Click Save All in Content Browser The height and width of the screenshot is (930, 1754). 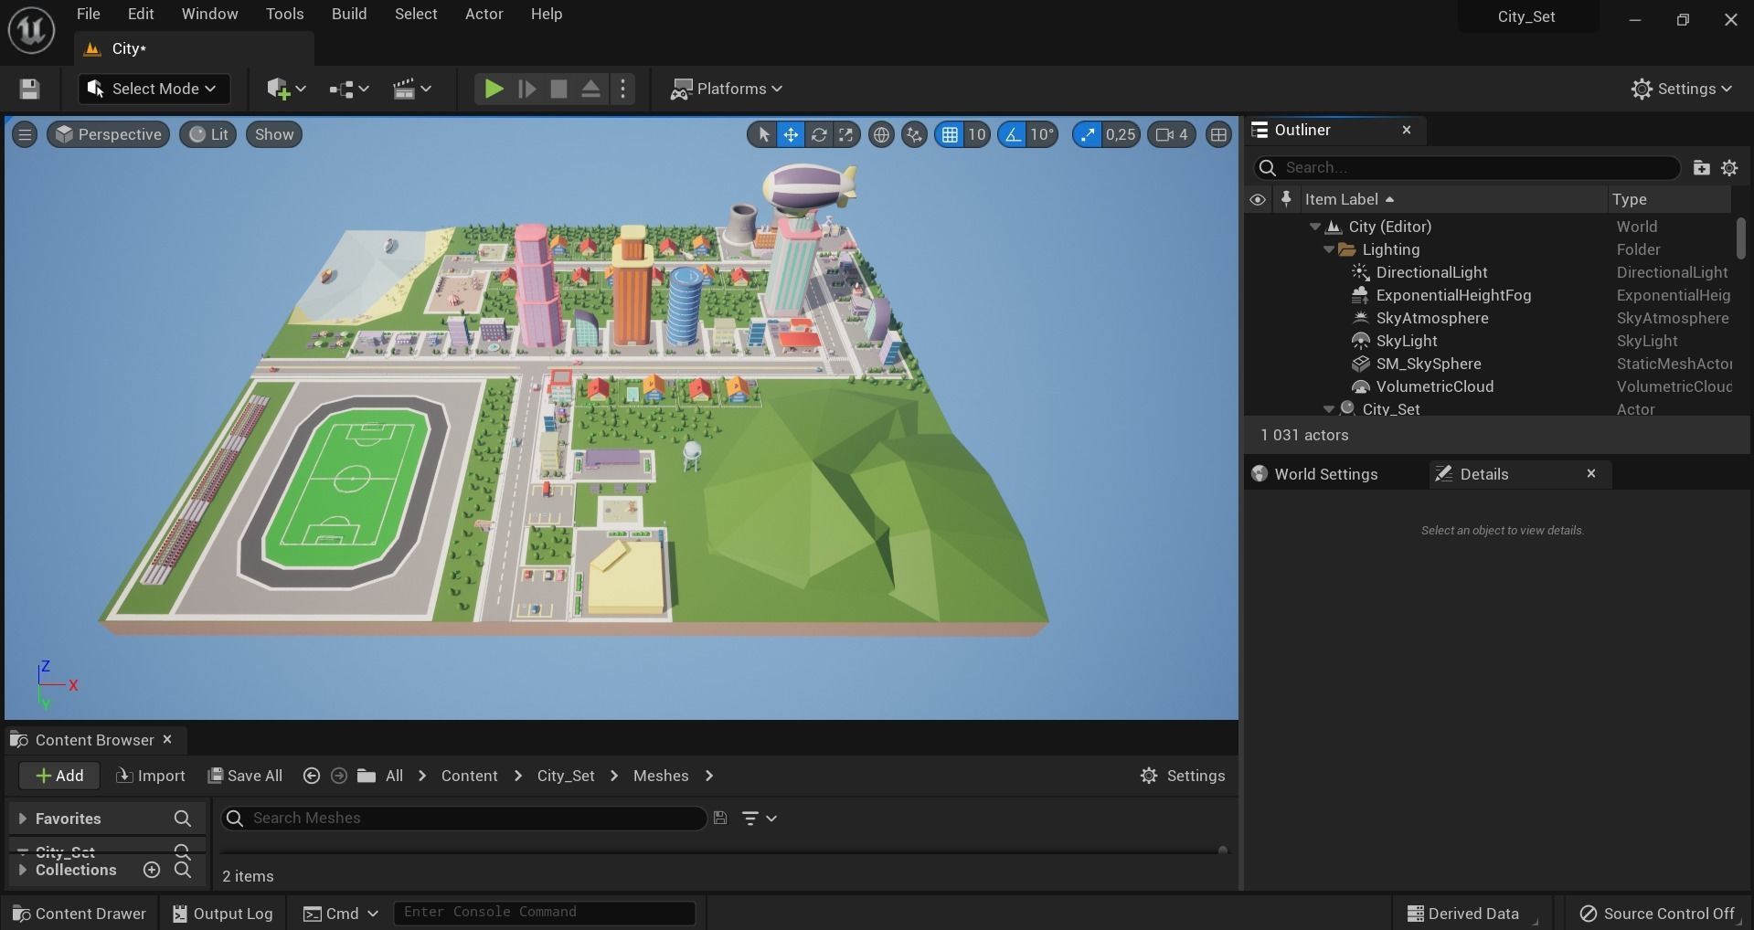[244, 776]
